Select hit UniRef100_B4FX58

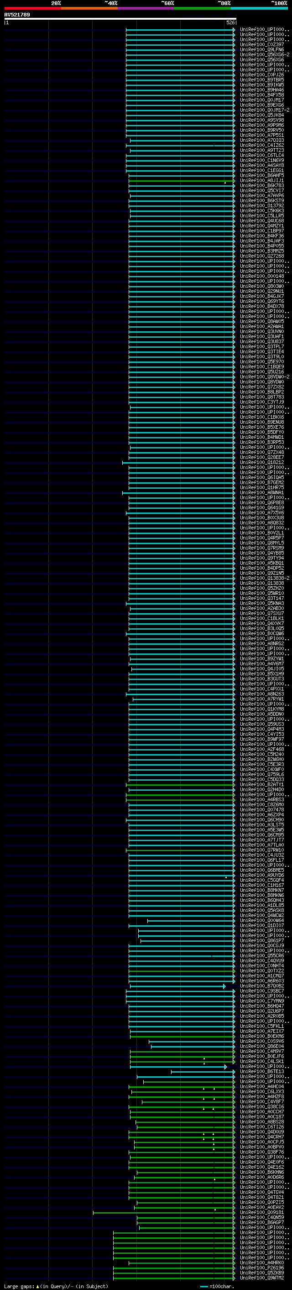pos(262,95)
